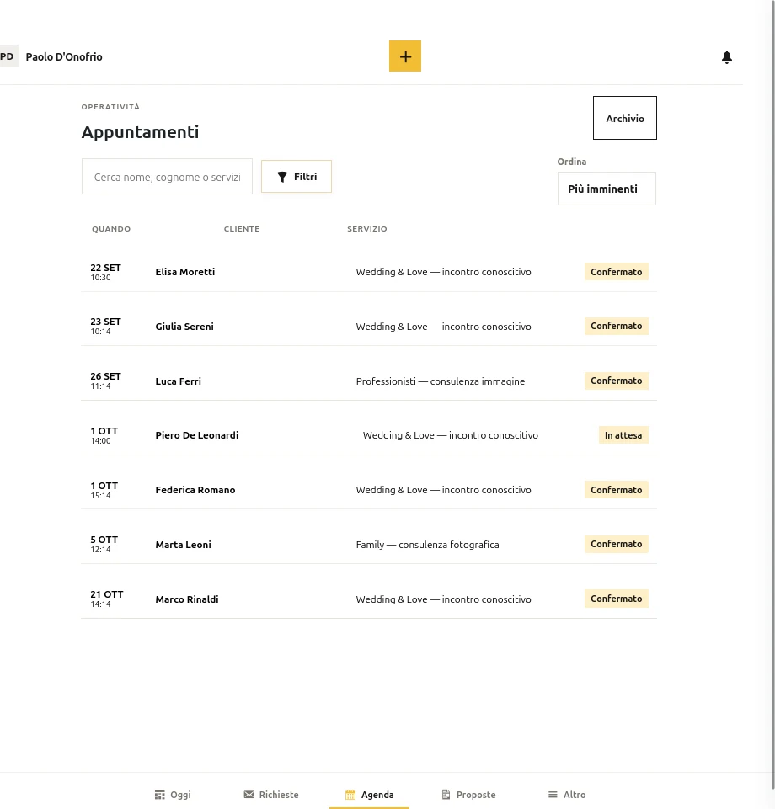Open the Archivio button
Image resolution: width=775 pixels, height=809 pixels.
pos(625,118)
